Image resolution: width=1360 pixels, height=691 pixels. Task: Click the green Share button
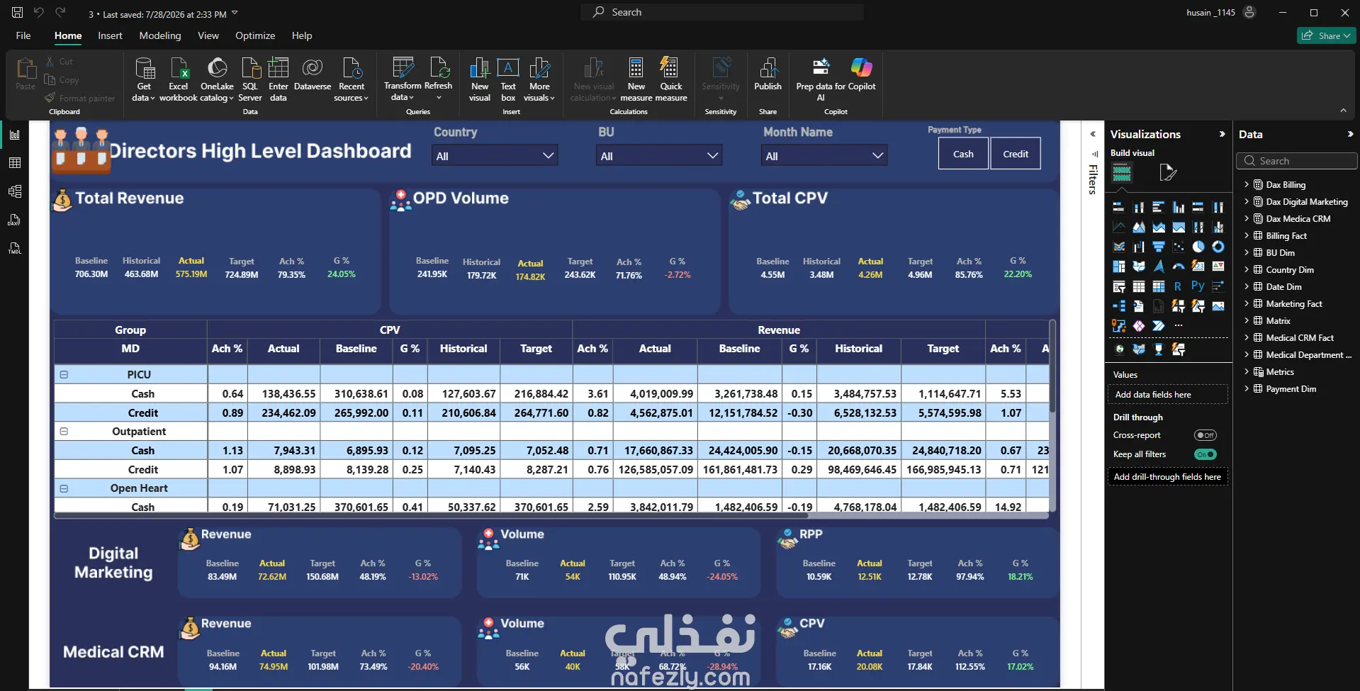1326,35
